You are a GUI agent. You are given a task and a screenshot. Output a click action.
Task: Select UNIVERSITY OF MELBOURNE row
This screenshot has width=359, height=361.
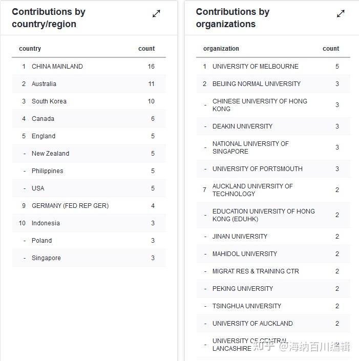255,67
